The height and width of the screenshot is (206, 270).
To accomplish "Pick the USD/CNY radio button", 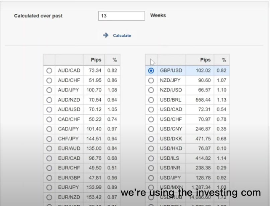I will [x=151, y=129].
